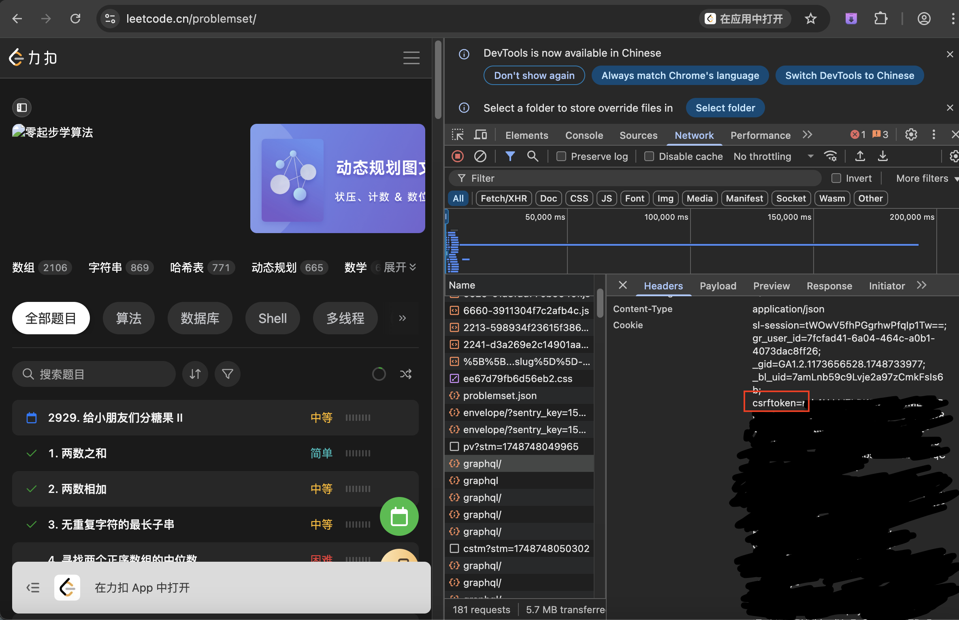Open the Sources panel in DevTools
Viewport: 959px width, 620px height.
[x=638, y=135]
